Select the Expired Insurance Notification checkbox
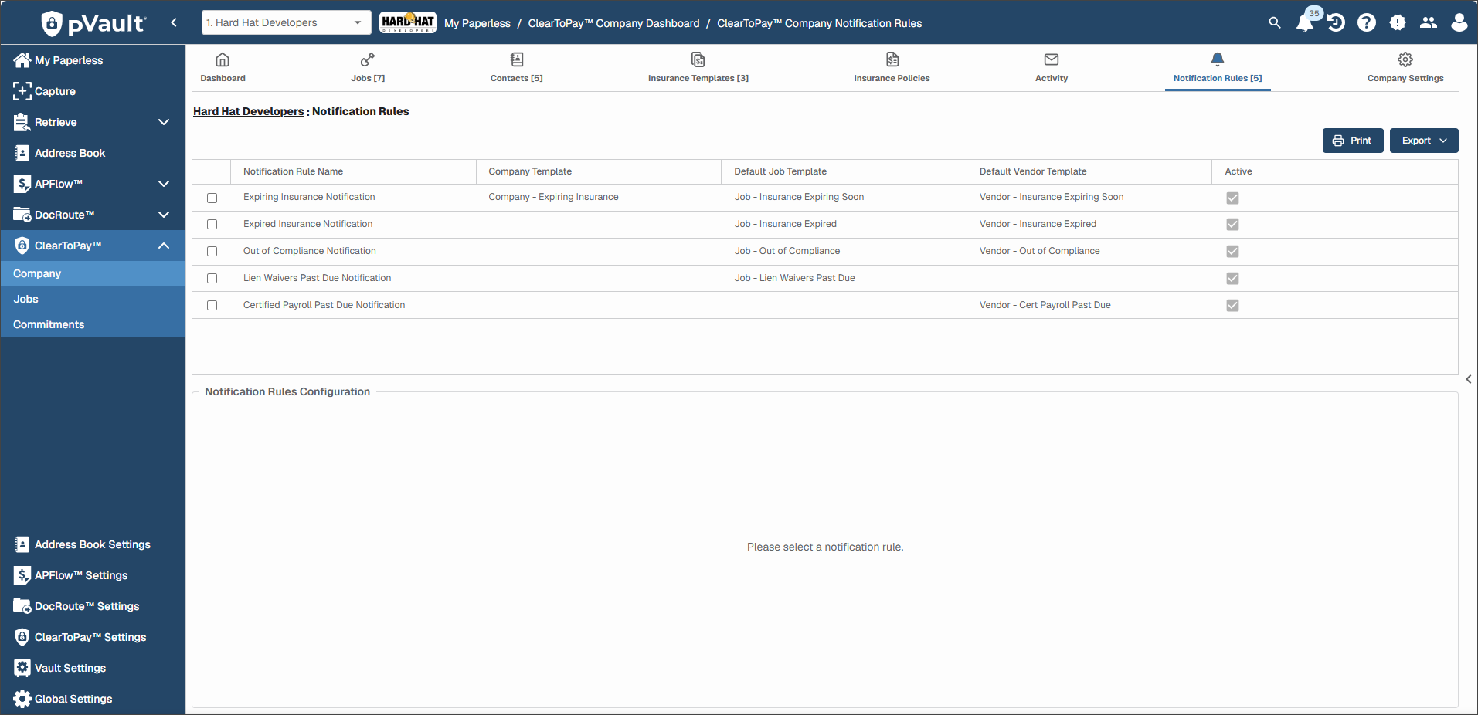The image size is (1478, 715). [x=212, y=225]
